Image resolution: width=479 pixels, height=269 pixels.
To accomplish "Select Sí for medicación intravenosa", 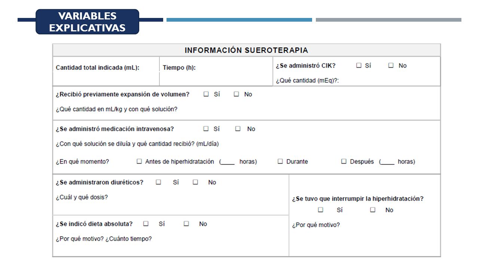I will [206, 129].
